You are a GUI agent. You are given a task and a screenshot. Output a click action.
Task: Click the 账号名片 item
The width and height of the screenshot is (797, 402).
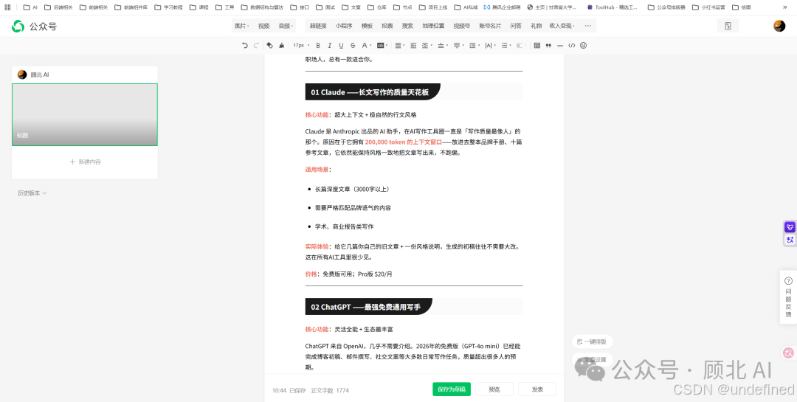click(x=490, y=26)
